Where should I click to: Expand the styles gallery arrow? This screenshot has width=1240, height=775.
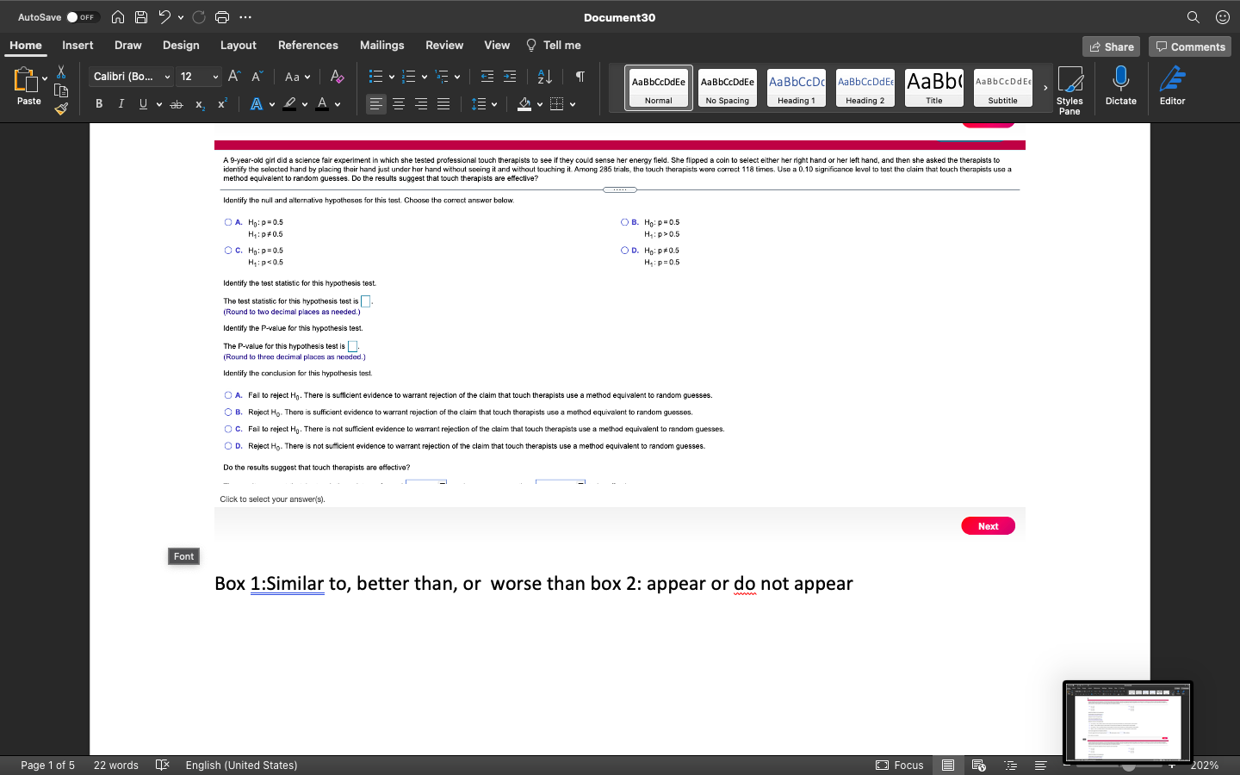point(1045,88)
